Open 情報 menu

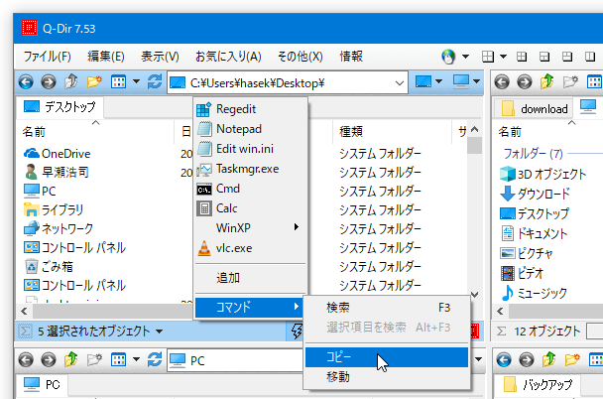tap(351, 57)
